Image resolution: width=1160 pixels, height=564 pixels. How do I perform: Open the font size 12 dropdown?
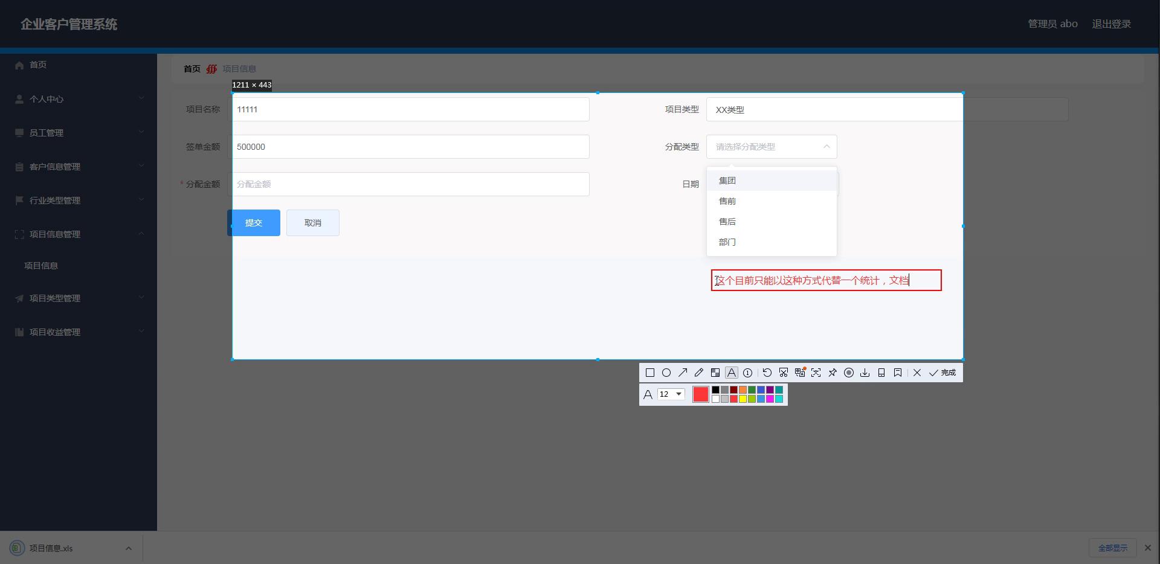pos(671,394)
